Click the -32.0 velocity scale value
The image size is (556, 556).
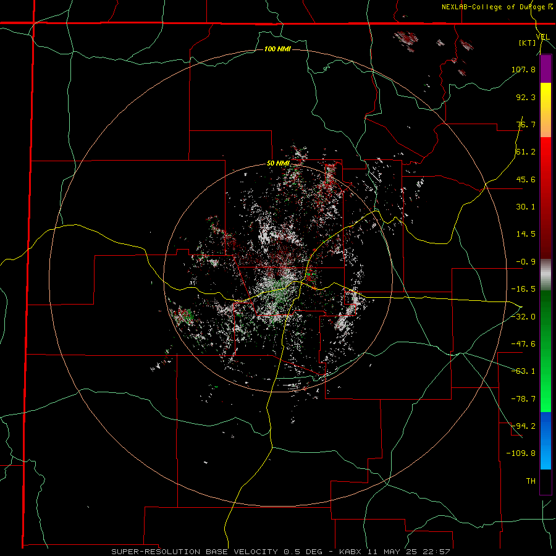pyautogui.click(x=523, y=317)
